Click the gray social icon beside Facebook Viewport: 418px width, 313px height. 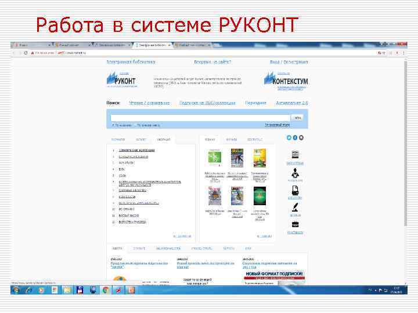pyautogui.click(x=301, y=137)
